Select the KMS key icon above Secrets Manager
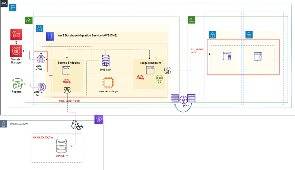The height and width of the screenshot is (170, 295). click(16, 35)
